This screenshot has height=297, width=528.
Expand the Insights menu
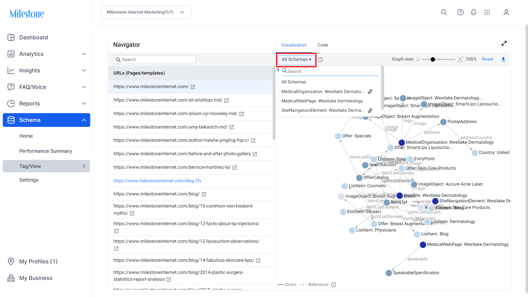click(84, 70)
